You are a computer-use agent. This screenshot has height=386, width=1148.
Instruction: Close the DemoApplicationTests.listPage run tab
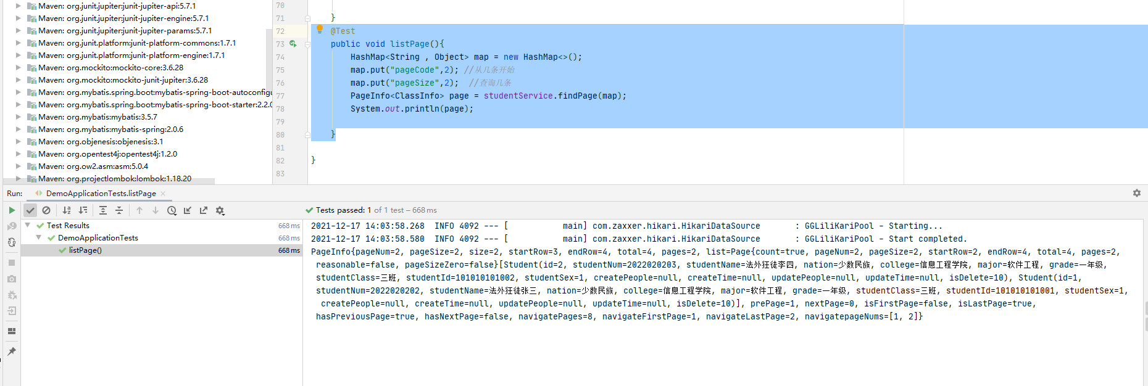click(x=163, y=194)
